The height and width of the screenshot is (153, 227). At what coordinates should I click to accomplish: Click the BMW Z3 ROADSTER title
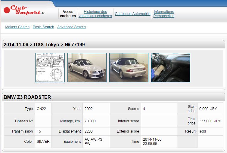pos(27,97)
